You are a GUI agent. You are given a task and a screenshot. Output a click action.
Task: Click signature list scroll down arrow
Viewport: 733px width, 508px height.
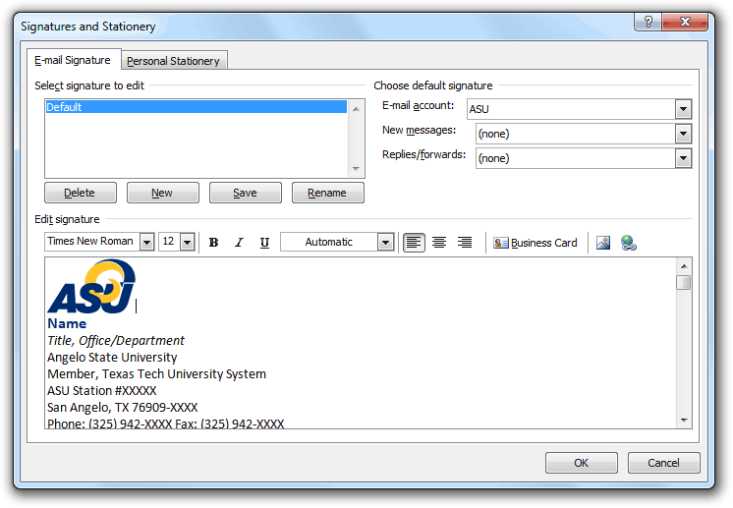pos(356,169)
